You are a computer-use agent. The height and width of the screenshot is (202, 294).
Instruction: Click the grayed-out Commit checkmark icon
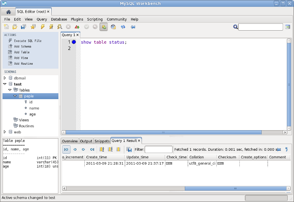click(x=87, y=27)
